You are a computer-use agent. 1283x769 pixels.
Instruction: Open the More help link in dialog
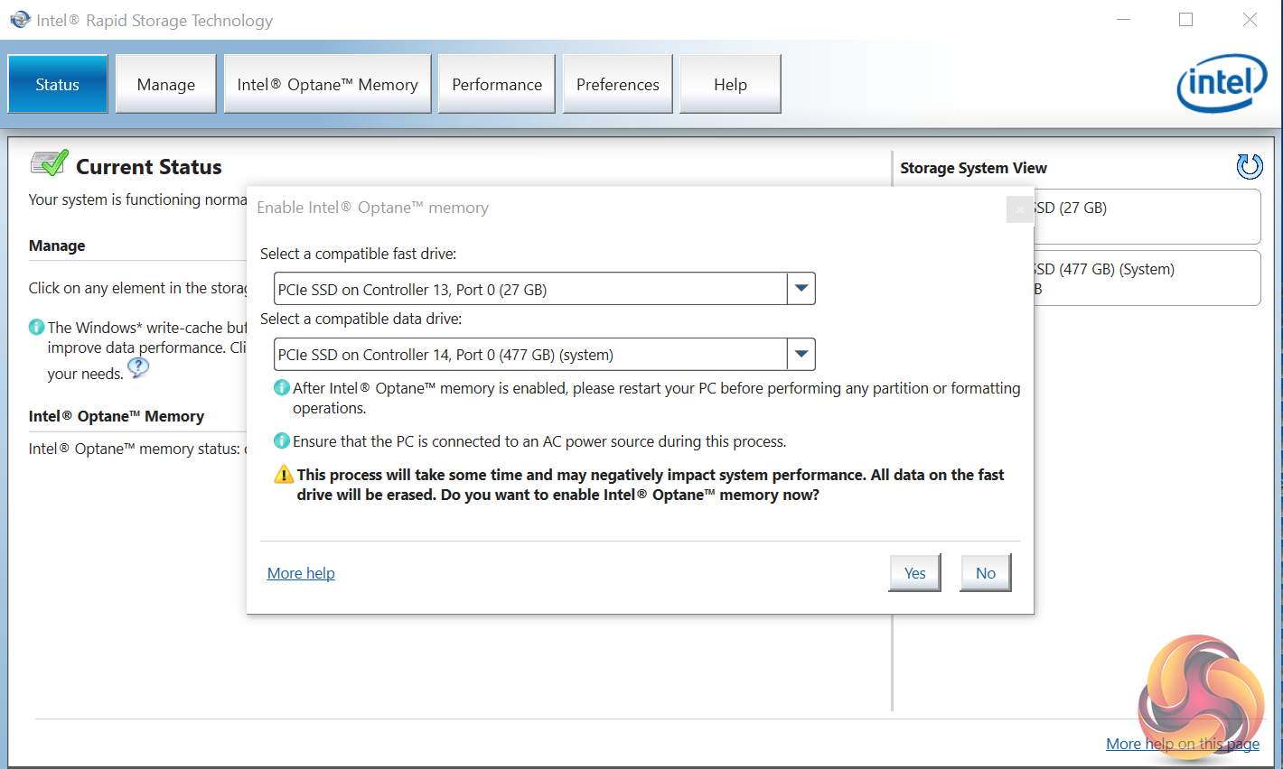pyautogui.click(x=301, y=573)
